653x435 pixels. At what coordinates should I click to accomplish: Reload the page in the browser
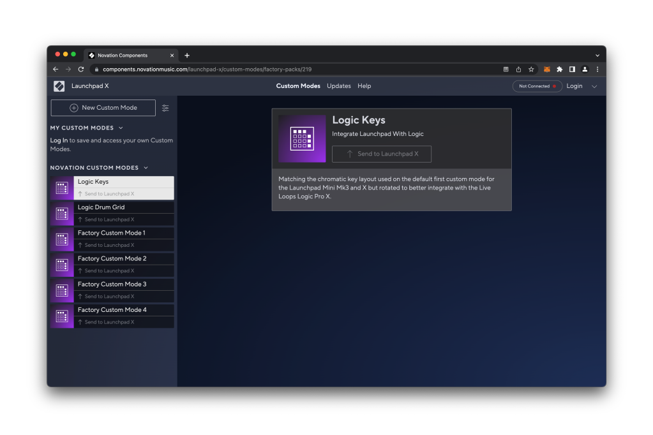(81, 70)
